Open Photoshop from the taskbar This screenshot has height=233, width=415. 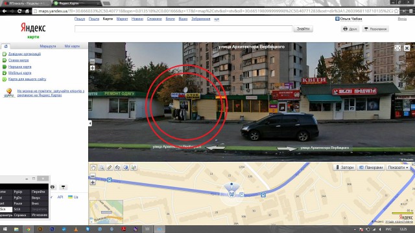tap(52, 229)
